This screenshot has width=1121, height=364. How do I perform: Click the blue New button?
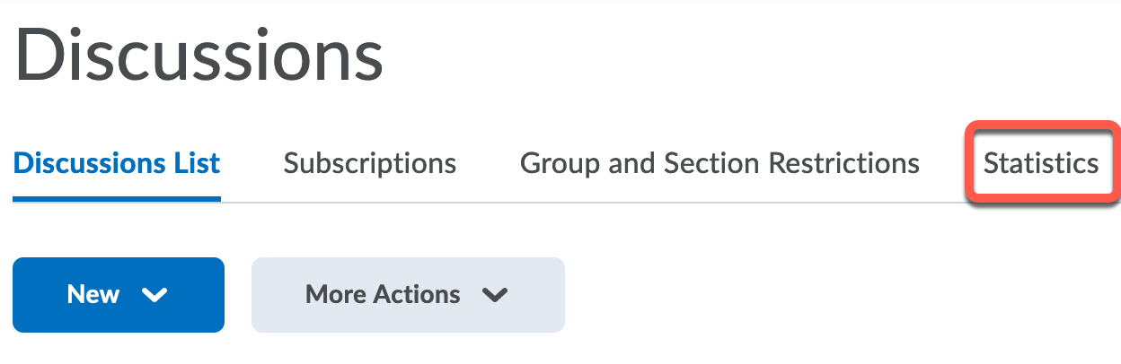click(118, 295)
